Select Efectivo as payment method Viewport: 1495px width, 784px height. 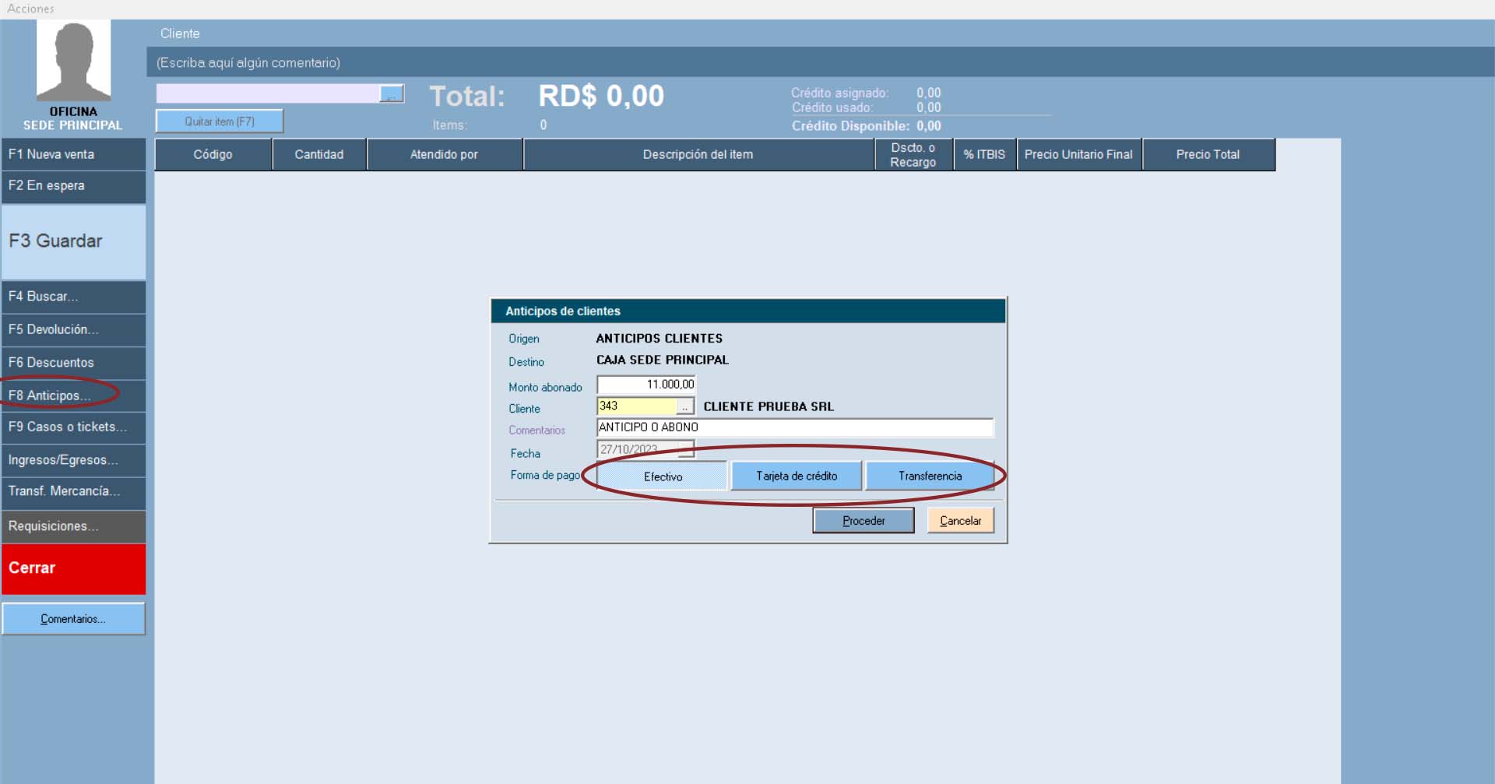(662, 476)
